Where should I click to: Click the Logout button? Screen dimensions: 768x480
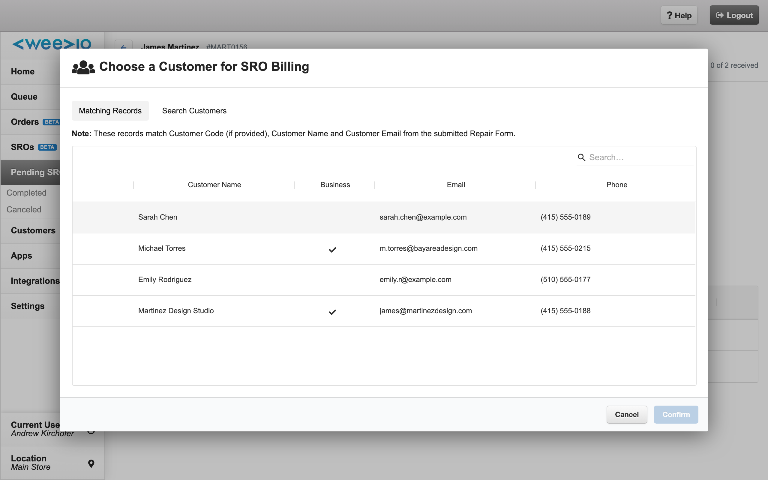(734, 15)
